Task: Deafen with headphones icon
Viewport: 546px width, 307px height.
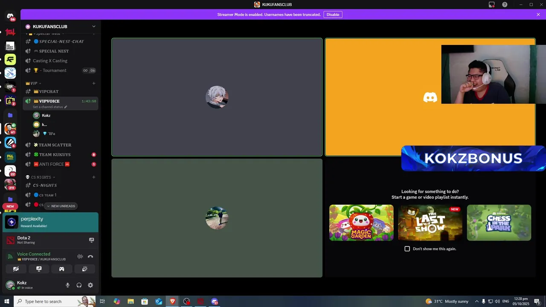Action: coord(79,285)
